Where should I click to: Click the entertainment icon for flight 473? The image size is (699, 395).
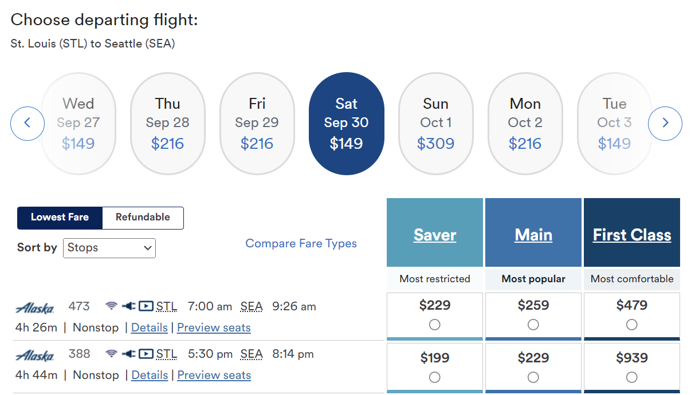[146, 306]
